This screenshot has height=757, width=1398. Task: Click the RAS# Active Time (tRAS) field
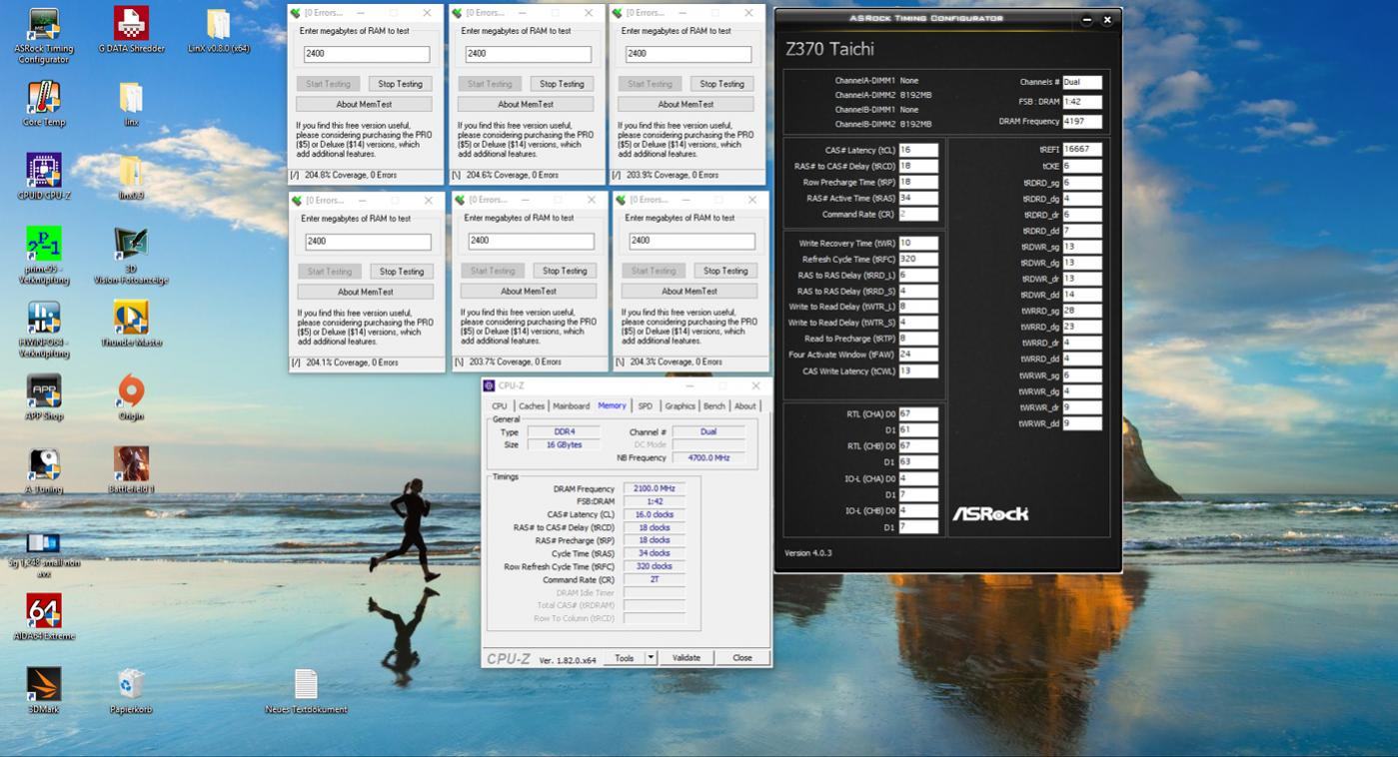918,198
